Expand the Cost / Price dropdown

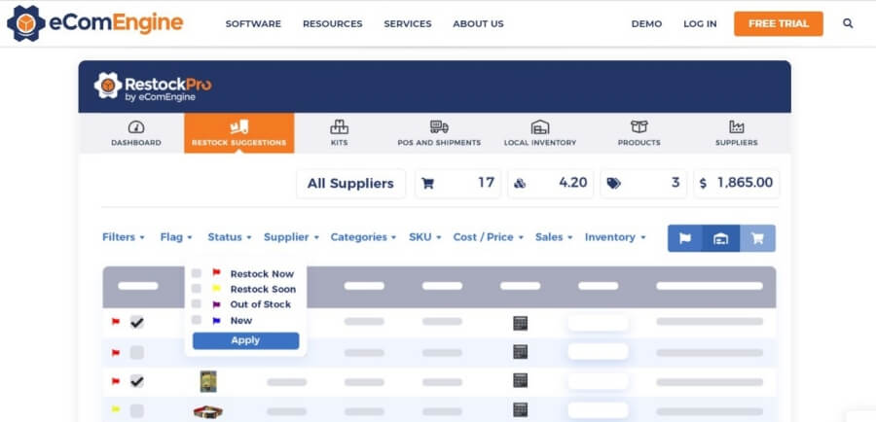489,237
